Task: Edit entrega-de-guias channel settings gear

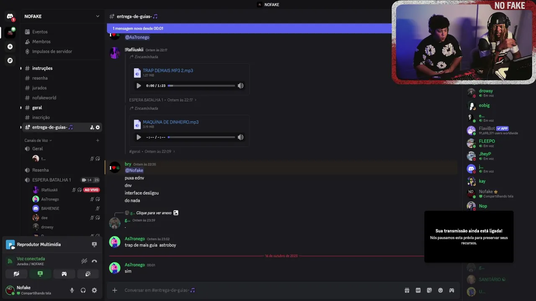Action: 98,128
